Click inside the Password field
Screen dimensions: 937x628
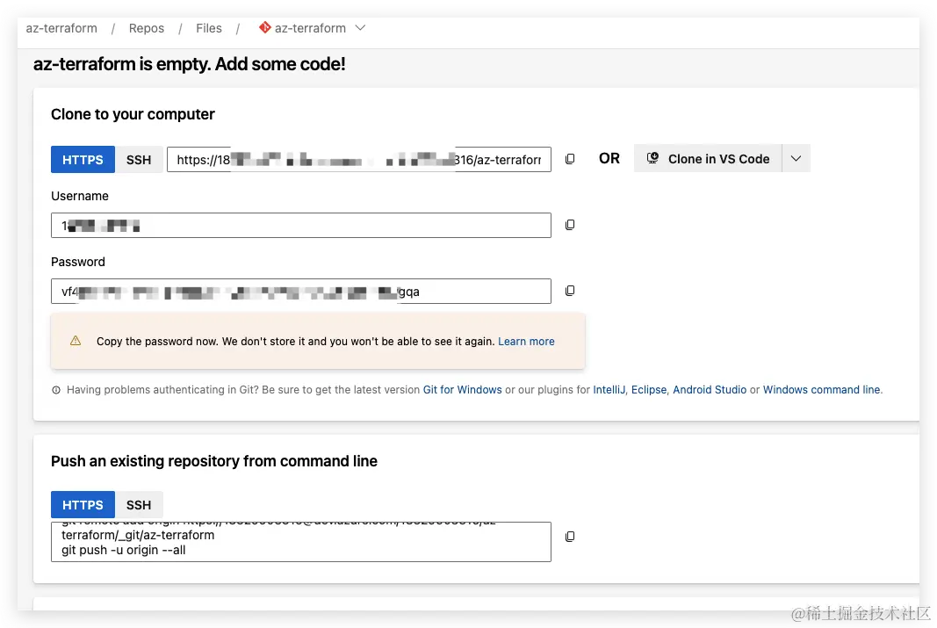tap(301, 291)
